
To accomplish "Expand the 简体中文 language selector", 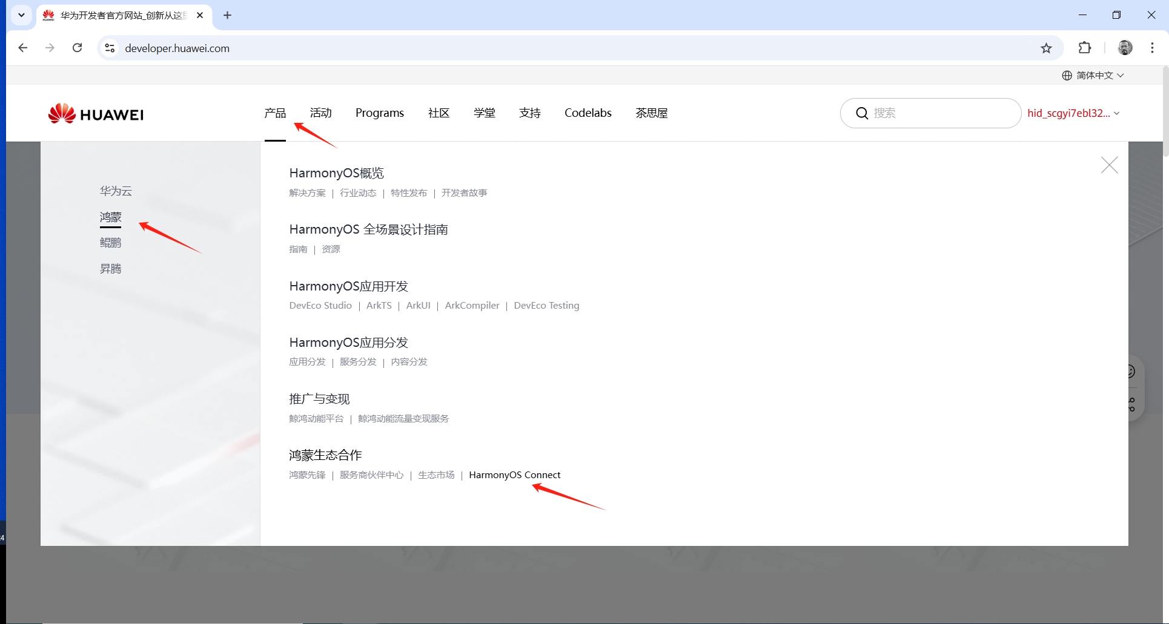I will coord(1093,75).
